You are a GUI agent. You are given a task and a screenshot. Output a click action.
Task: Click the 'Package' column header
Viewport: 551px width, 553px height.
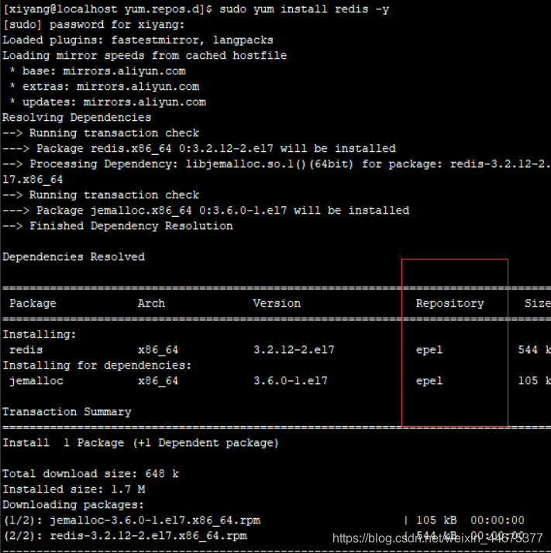tap(33, 304)
